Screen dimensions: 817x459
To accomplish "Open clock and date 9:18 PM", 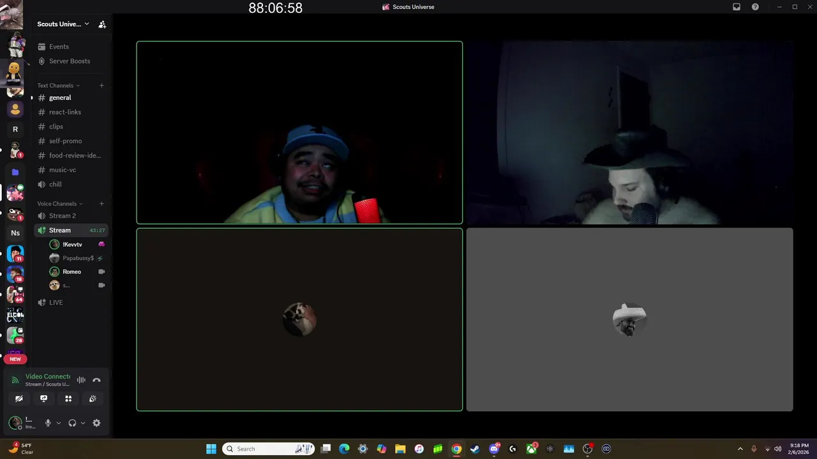I will [799, 449].
